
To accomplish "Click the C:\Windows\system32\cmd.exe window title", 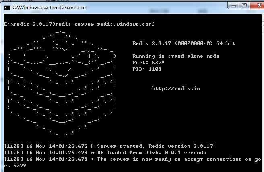I will pos(49,8).
